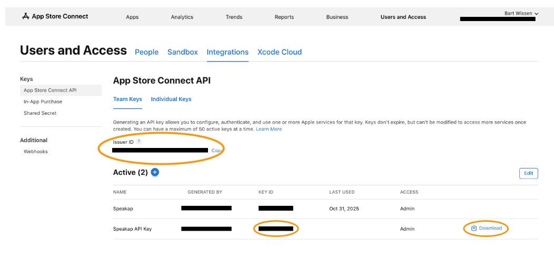
Task: Click the Users and Access page heading
Action: tap(74, 51)
